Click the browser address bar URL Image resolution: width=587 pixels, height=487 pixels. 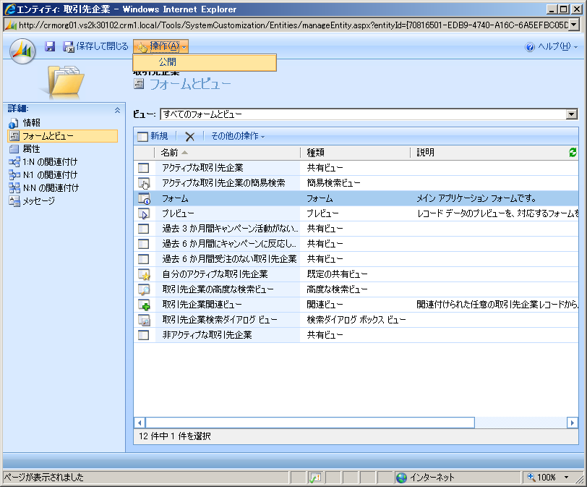coord(293,25)
